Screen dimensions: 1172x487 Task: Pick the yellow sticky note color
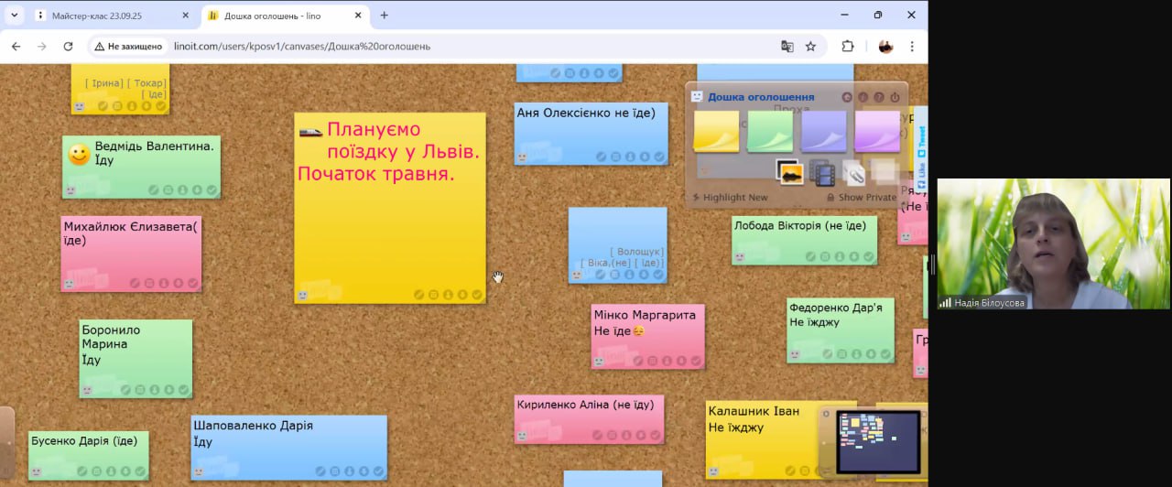716,131
